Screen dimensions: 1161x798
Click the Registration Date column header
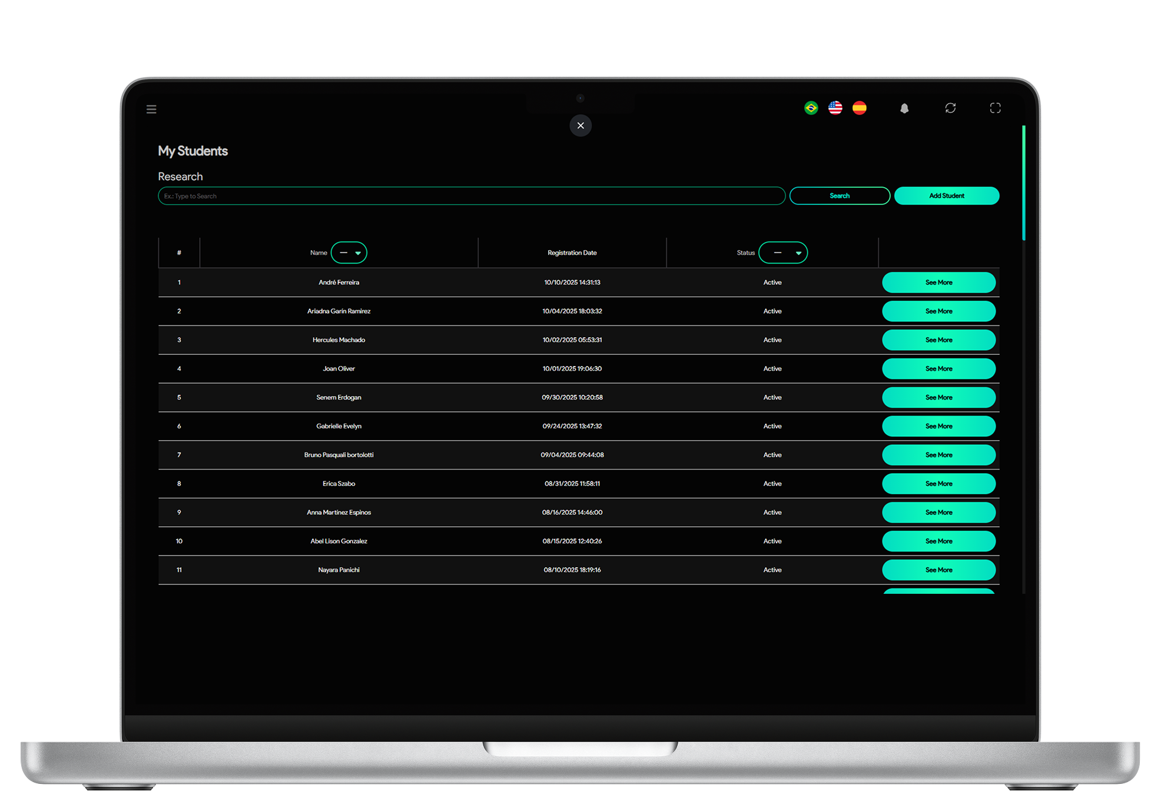pos(572,252)
